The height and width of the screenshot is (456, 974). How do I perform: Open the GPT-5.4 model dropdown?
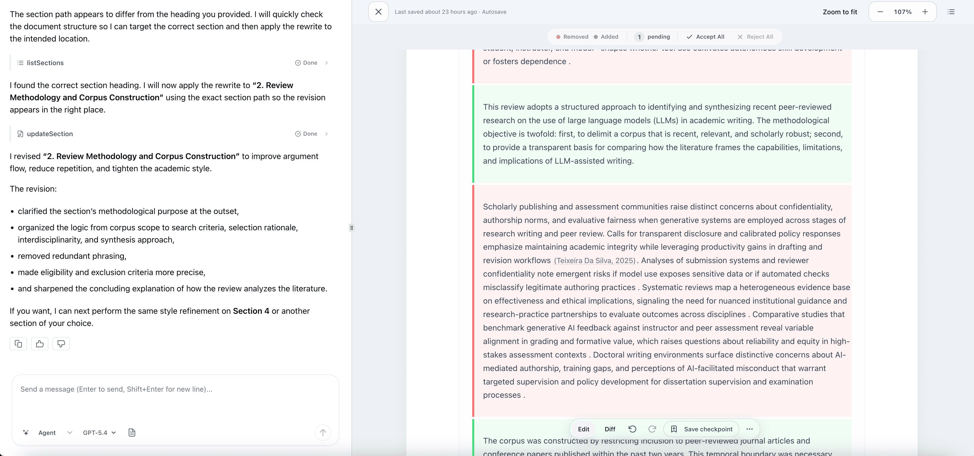[99, 433]
